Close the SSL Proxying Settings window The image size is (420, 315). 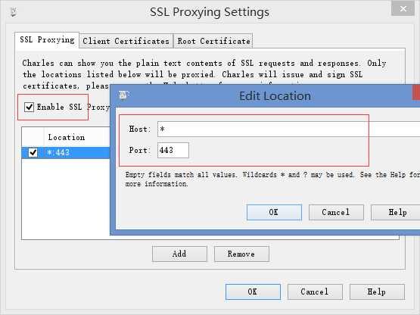pyautogui.click(x=403, y=9)
